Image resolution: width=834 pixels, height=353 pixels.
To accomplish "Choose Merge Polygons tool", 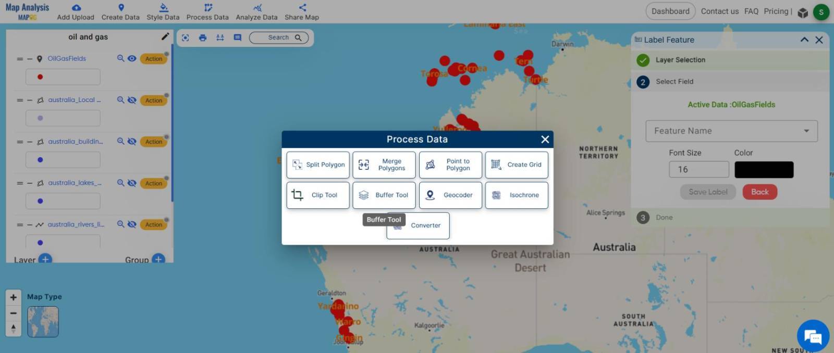I will click(x=384, y=165).
